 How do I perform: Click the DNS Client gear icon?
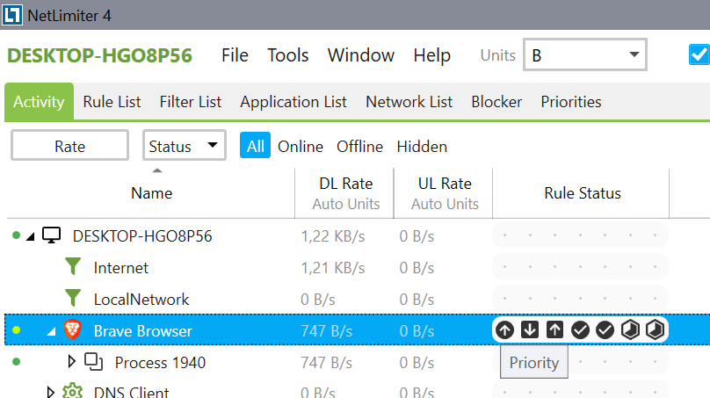point(72,391)
